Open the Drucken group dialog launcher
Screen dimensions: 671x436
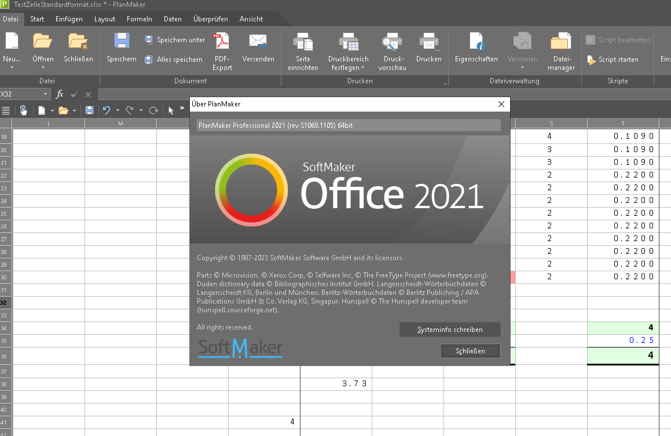coord(445,84)
